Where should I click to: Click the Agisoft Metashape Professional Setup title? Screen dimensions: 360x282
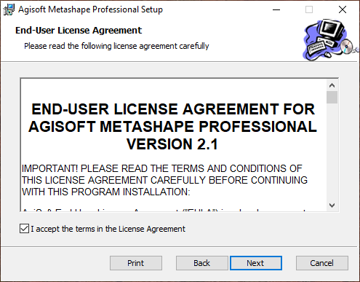pos(90,9)
